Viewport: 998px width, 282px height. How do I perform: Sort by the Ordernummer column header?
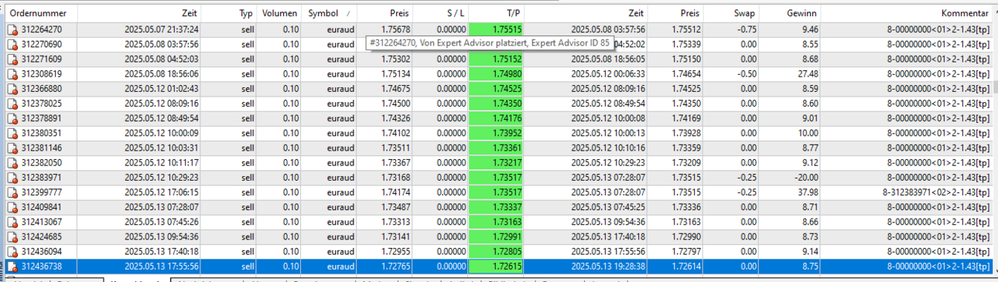click(41, 14)
